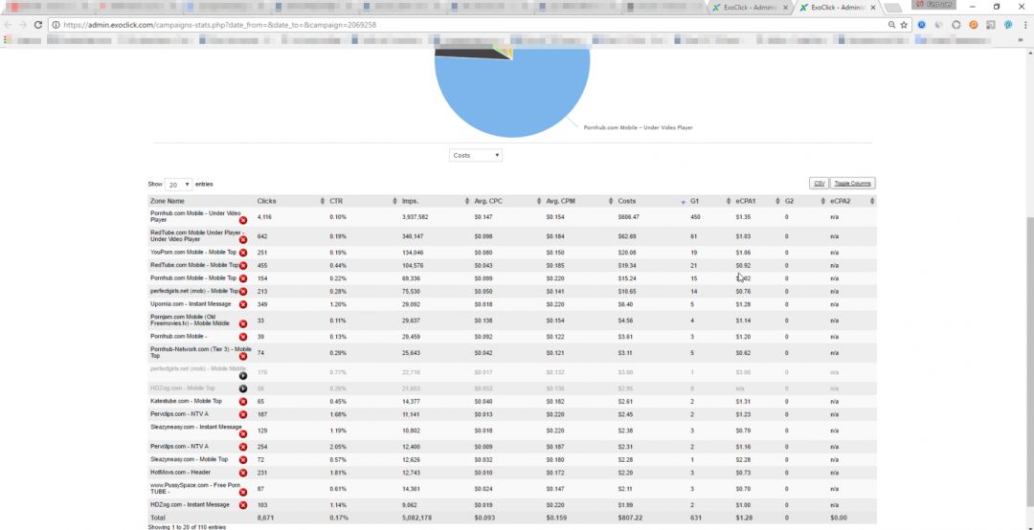Block the www.PussySpace.com Free Porn TUBE zone
This screenshot has width=1034, height=530.
click(x=242, y=493)
